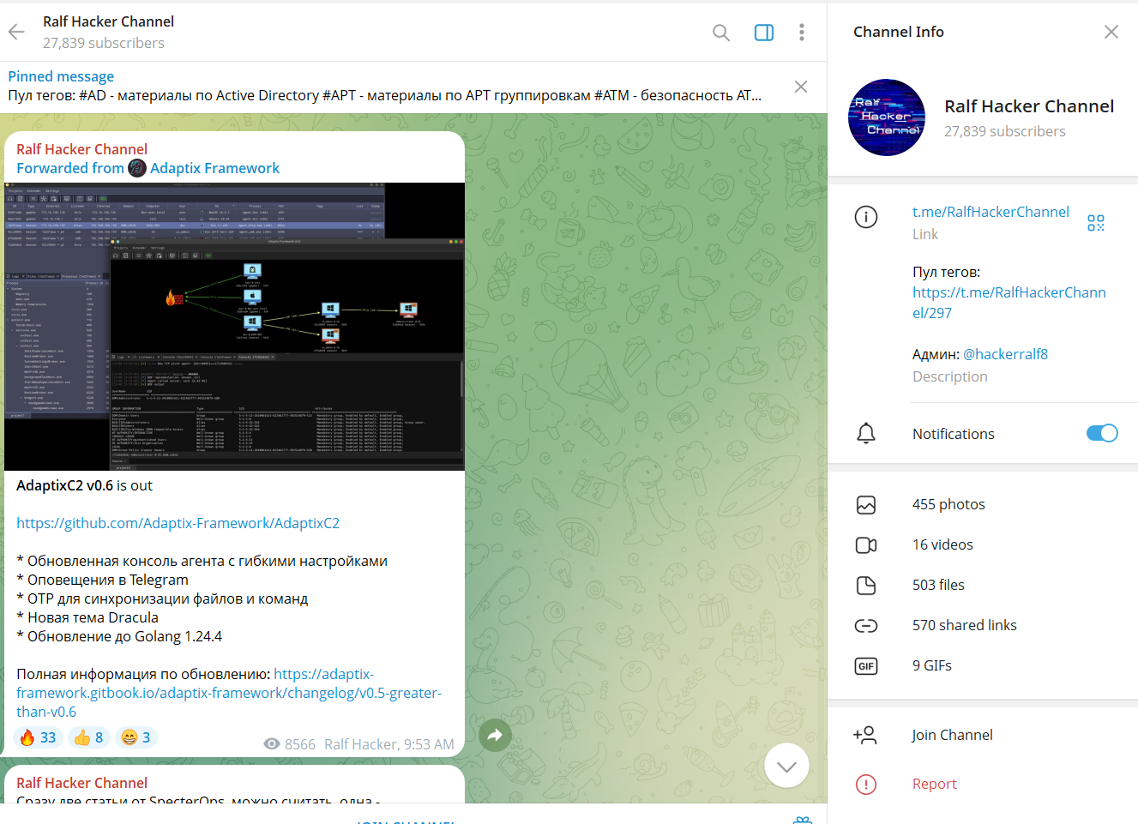1138x824 pixels.
Task: Show QR code for channel link
Action: click(x=1095, y=223)
